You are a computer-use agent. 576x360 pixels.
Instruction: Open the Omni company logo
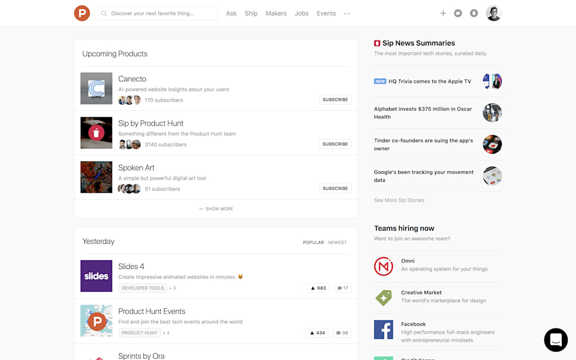[383, 266]
